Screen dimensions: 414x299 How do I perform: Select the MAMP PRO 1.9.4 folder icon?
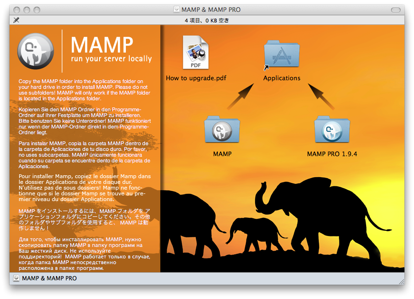[332, 129]
